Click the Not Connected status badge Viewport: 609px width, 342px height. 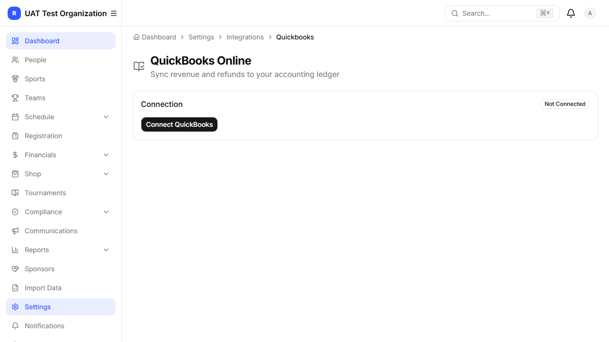565,104
